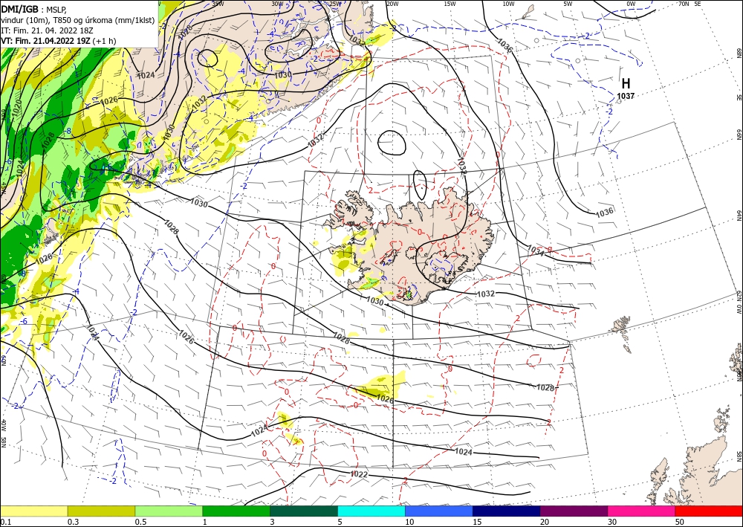Click the olive 0.3–0.5 mm legend swatch

click(x=101, y=511)
